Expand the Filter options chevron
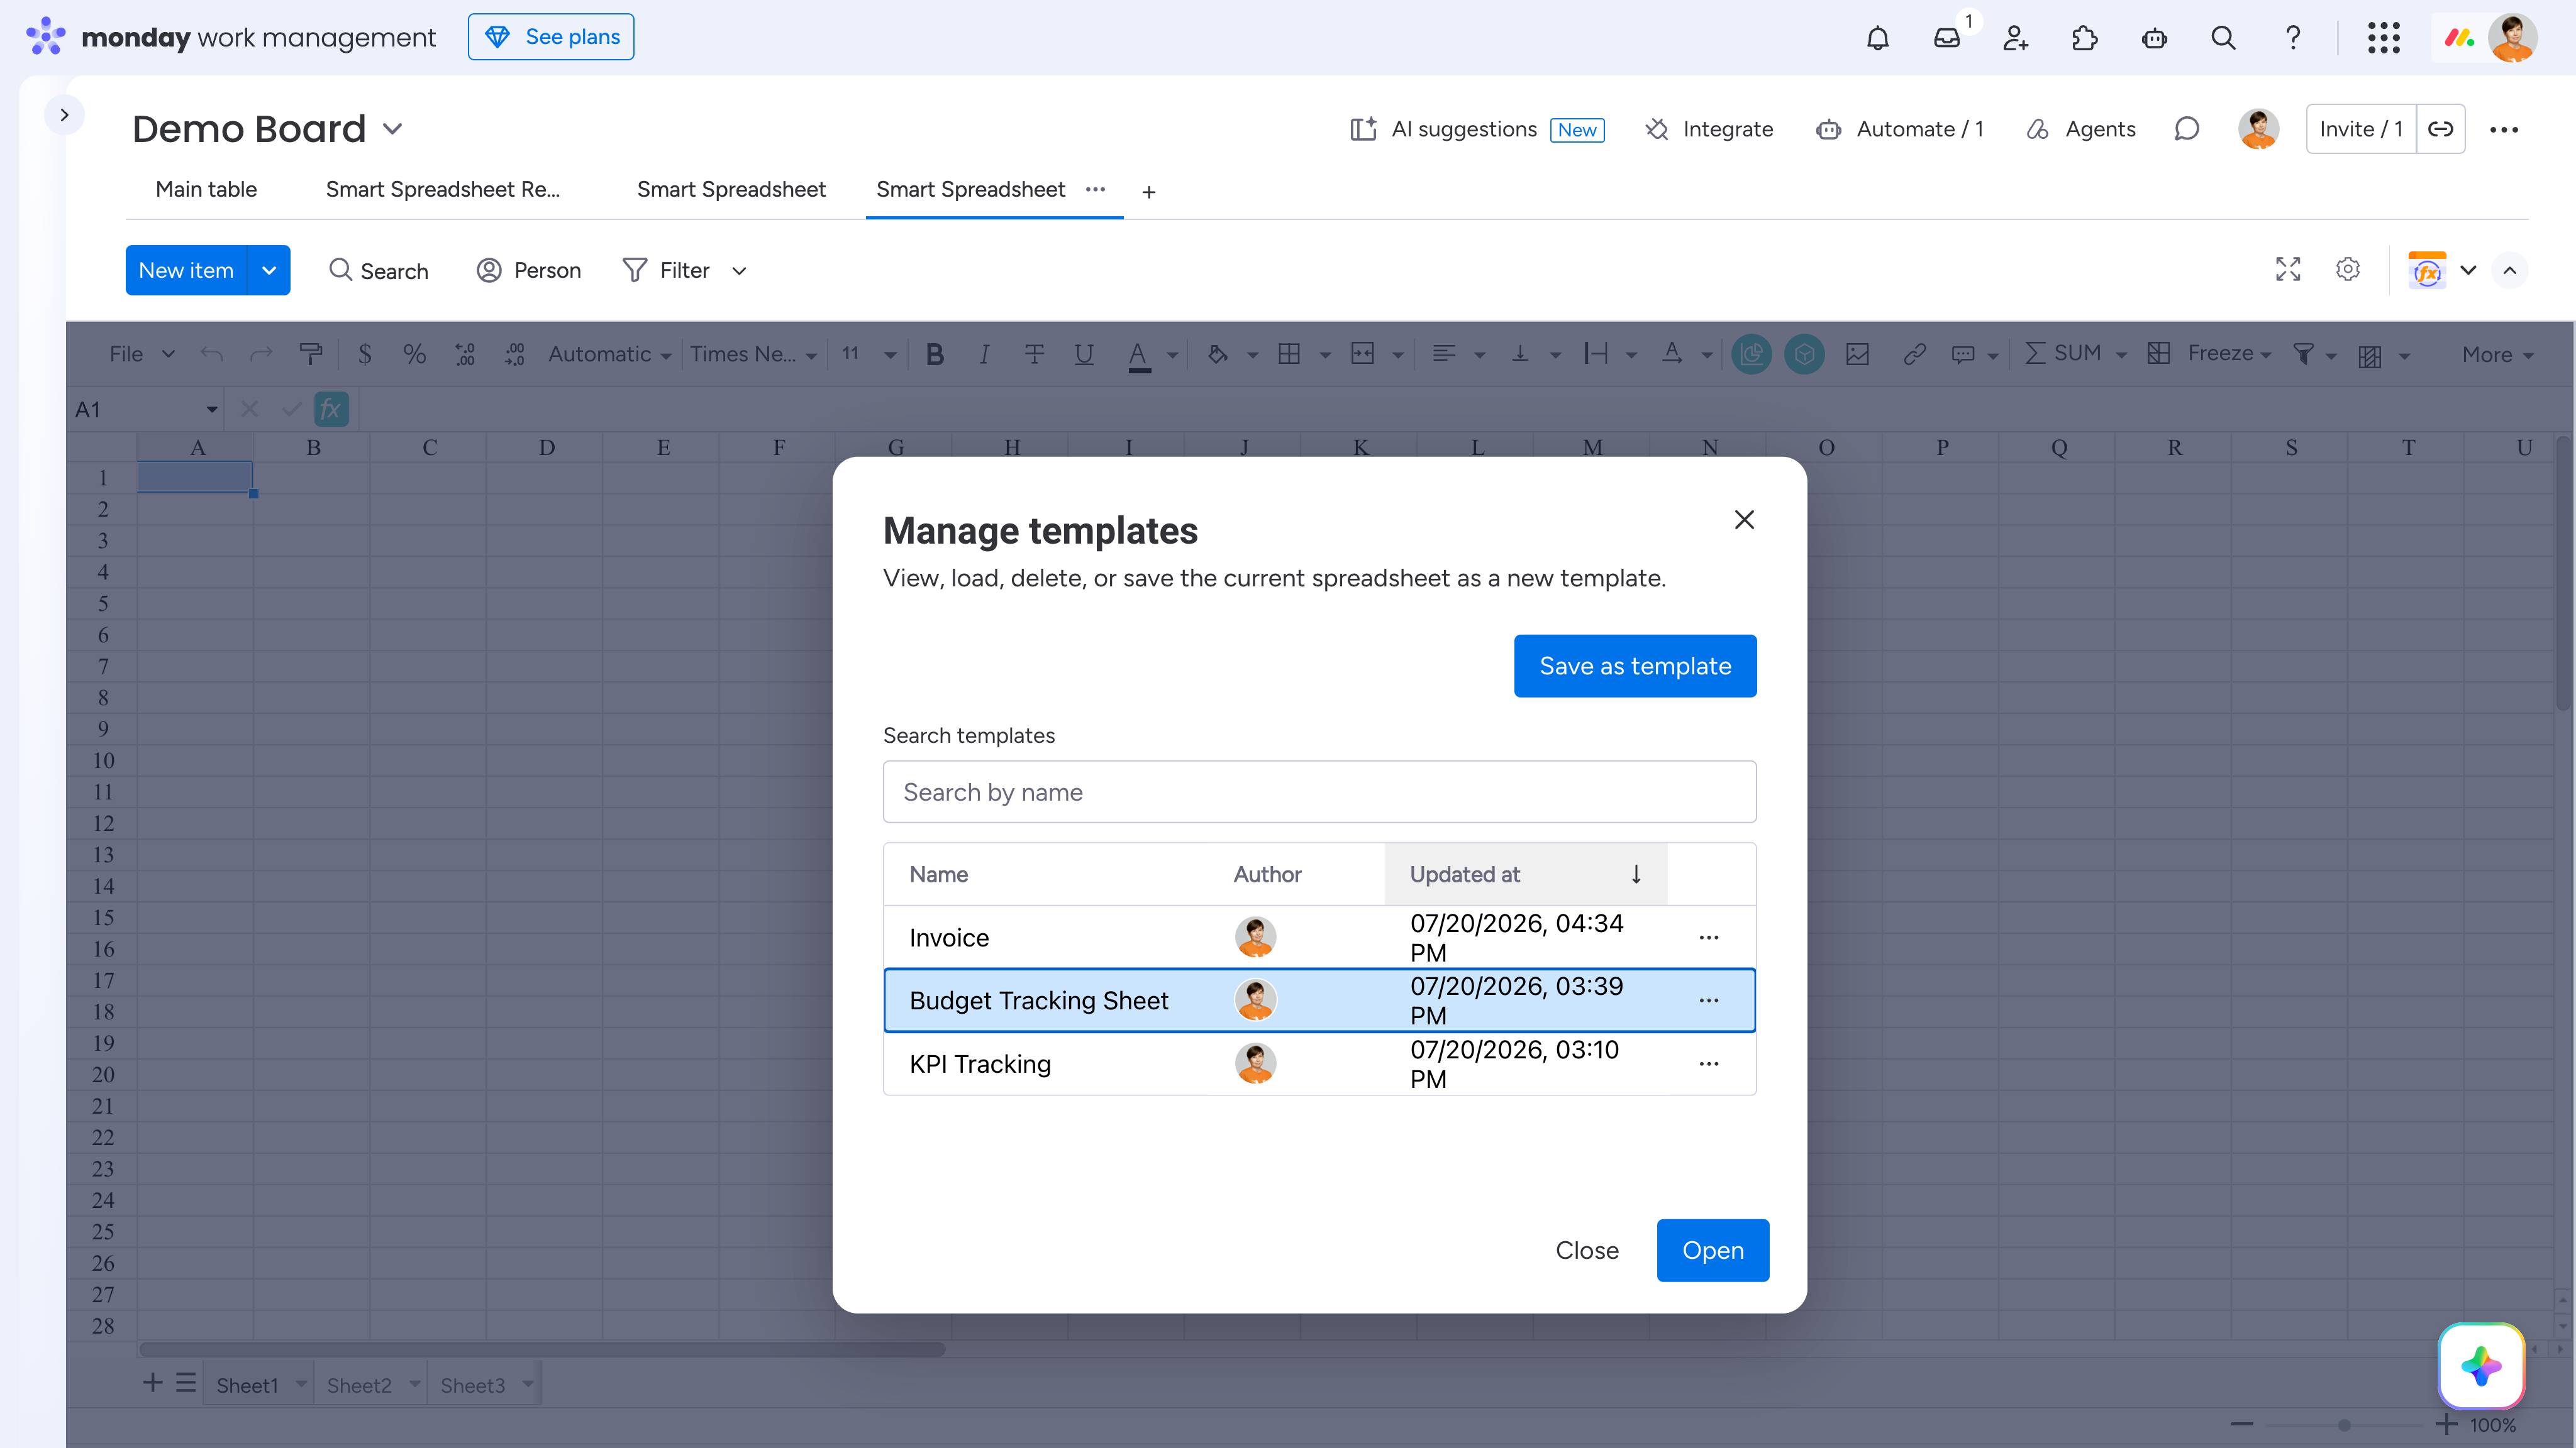This screenshot has width=2576, height=1448. coord(739,271)
